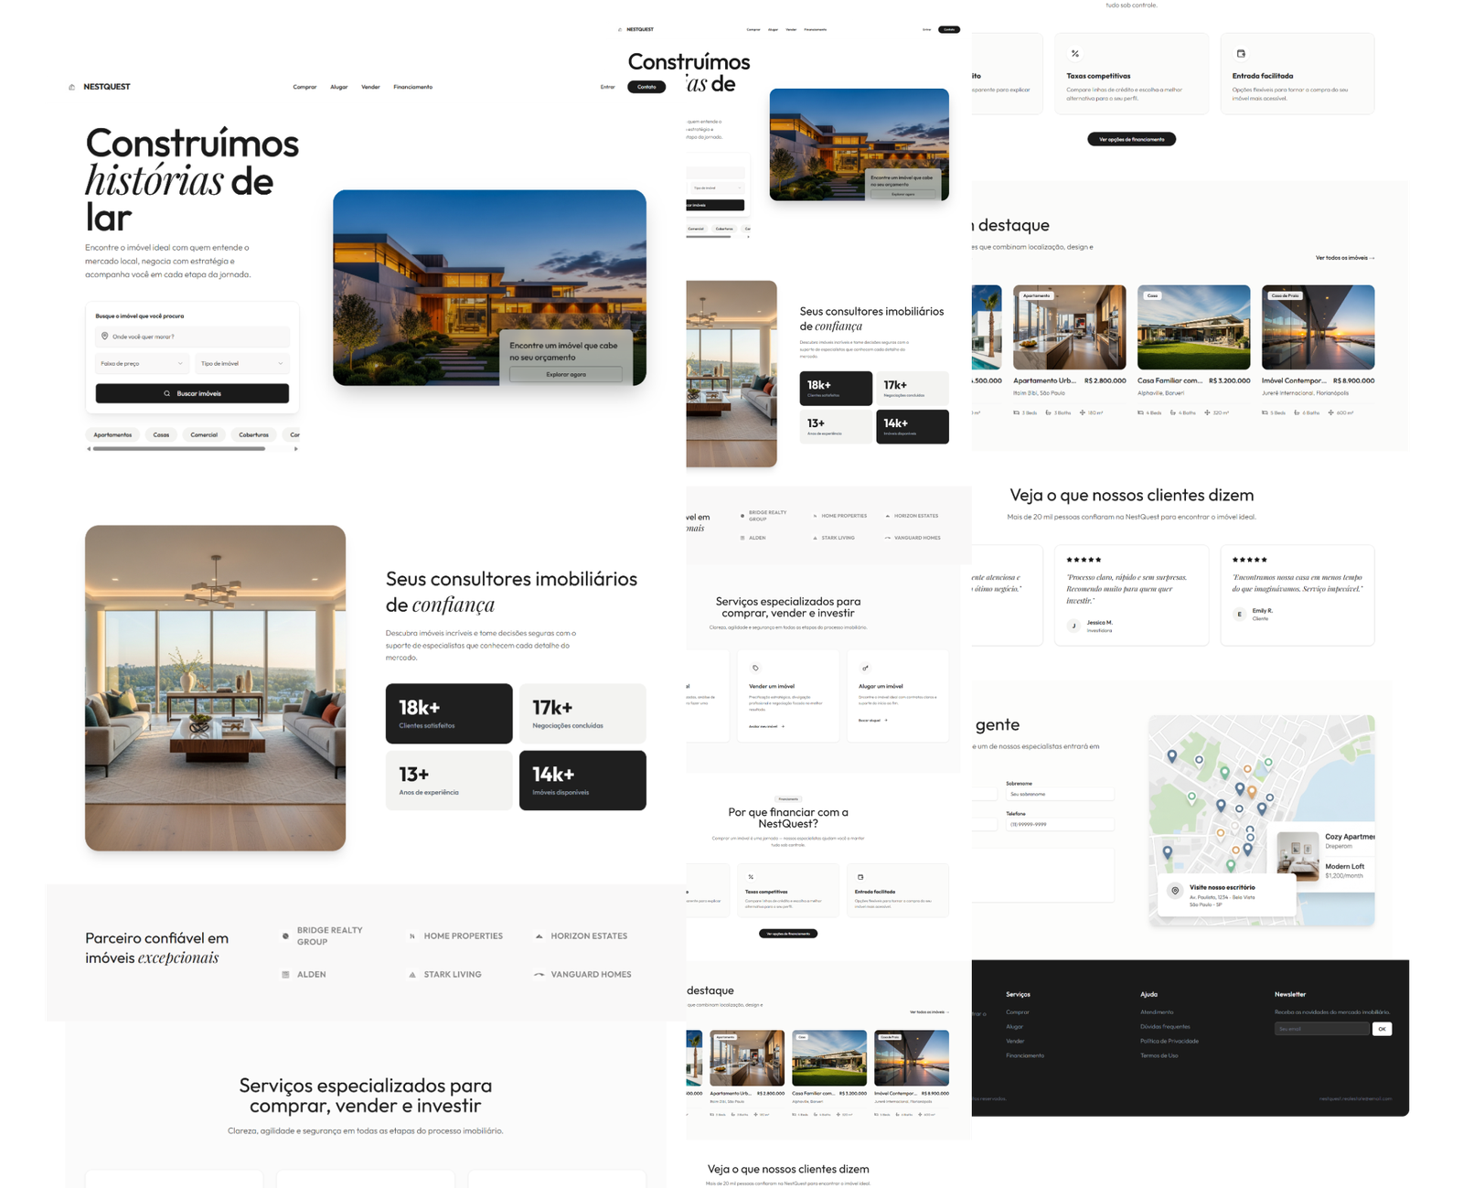Open the Faixa de preço dropdown
This screenshot has width=1463, height=1188.
[142, 364]
